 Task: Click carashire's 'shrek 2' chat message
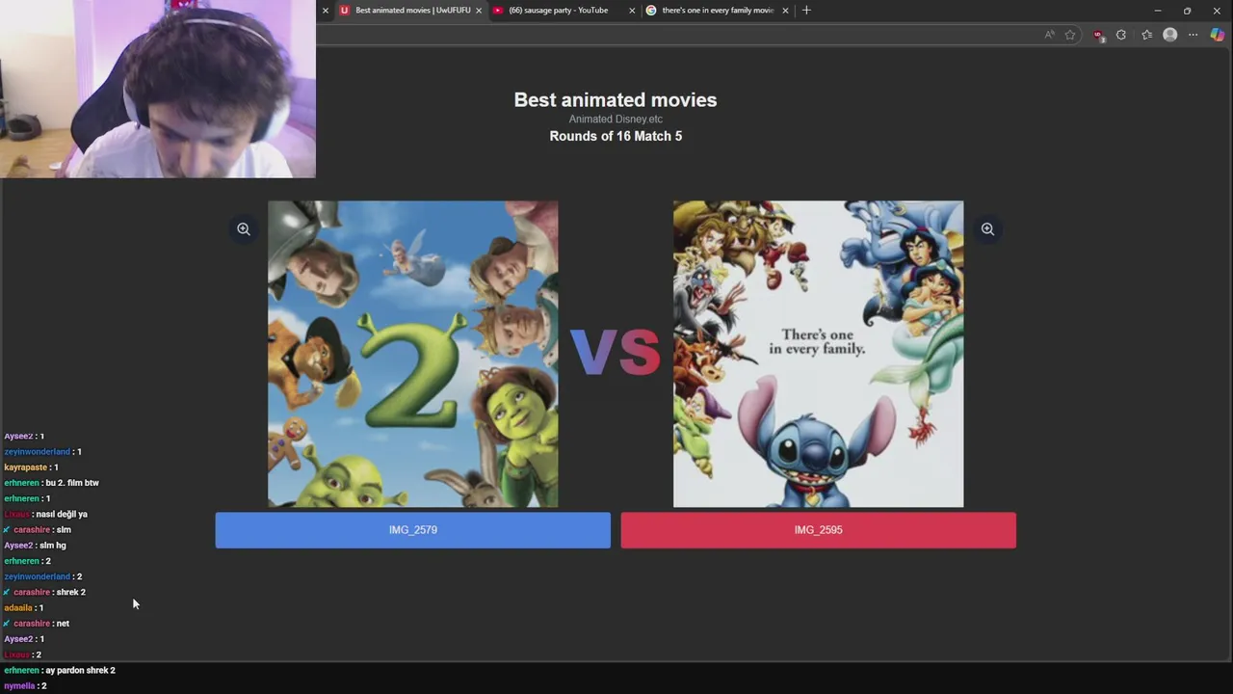71,592
